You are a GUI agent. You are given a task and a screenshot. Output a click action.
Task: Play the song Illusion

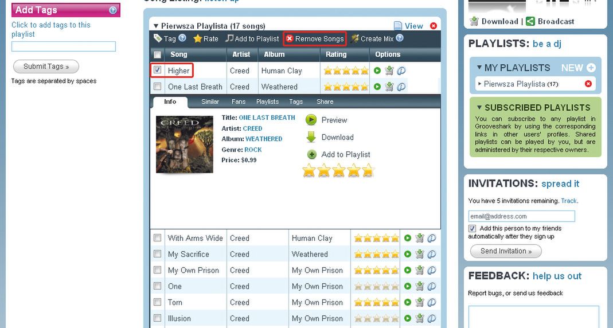click(408, 318)
